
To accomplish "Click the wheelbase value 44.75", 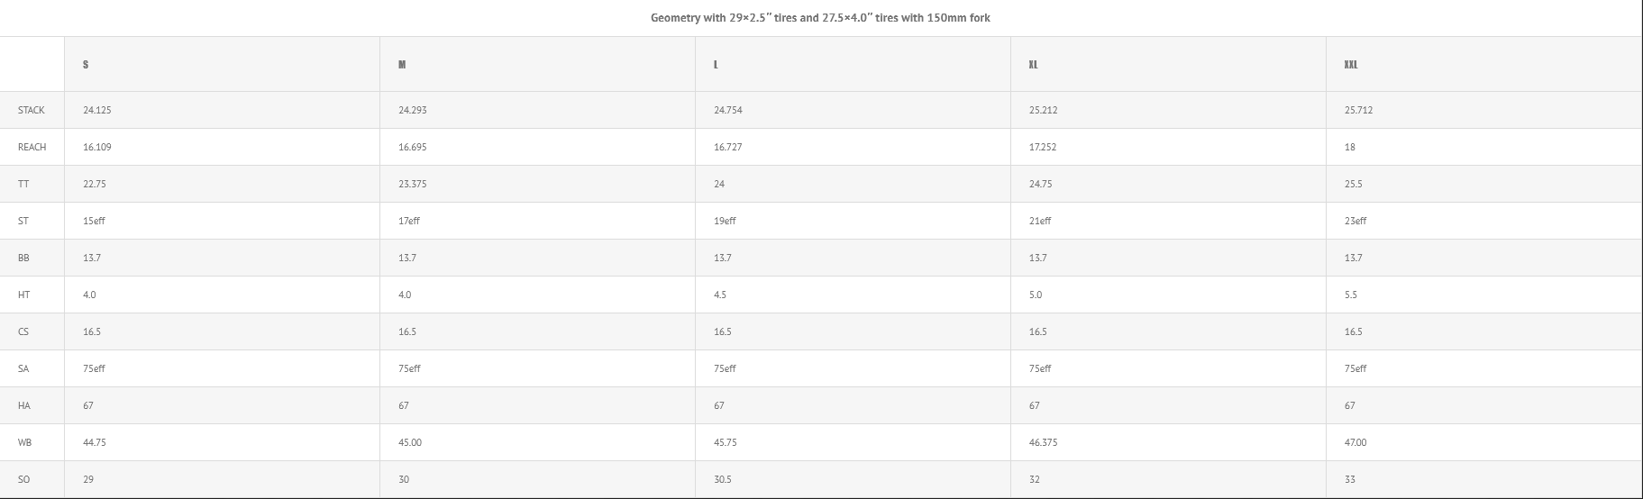I will click(95, 442).
